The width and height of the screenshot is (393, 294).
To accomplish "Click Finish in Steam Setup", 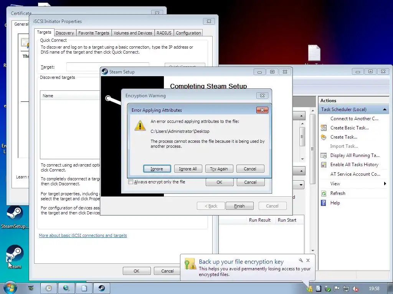I will 239,206.
